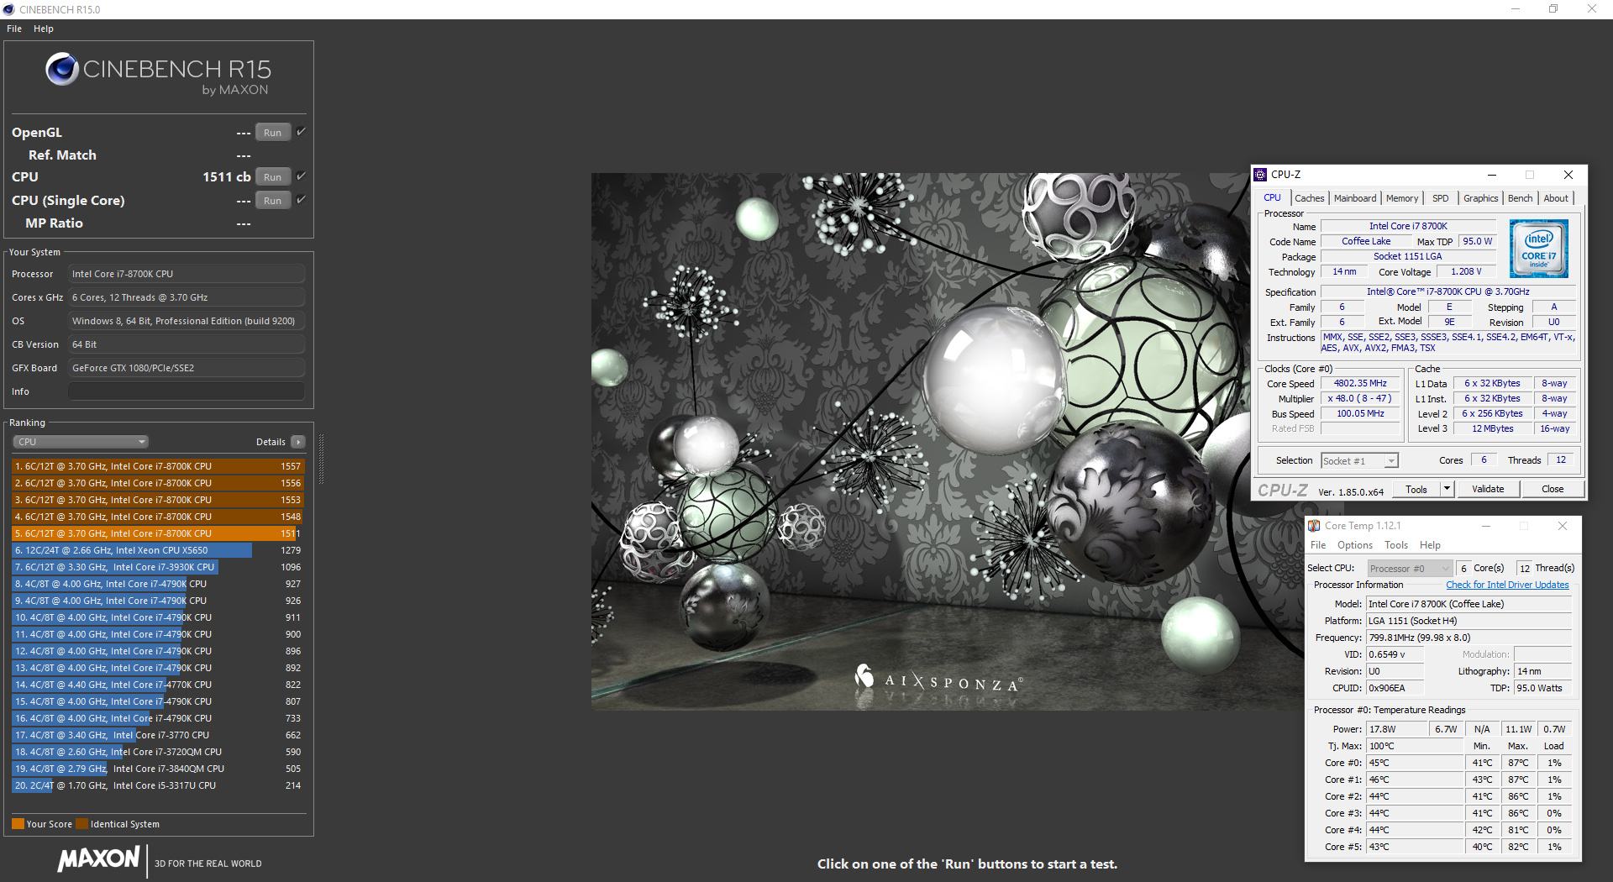Click the Cinebench app icon in title bar
This screenshot has width=1613, height=882.
click(9, 9)
